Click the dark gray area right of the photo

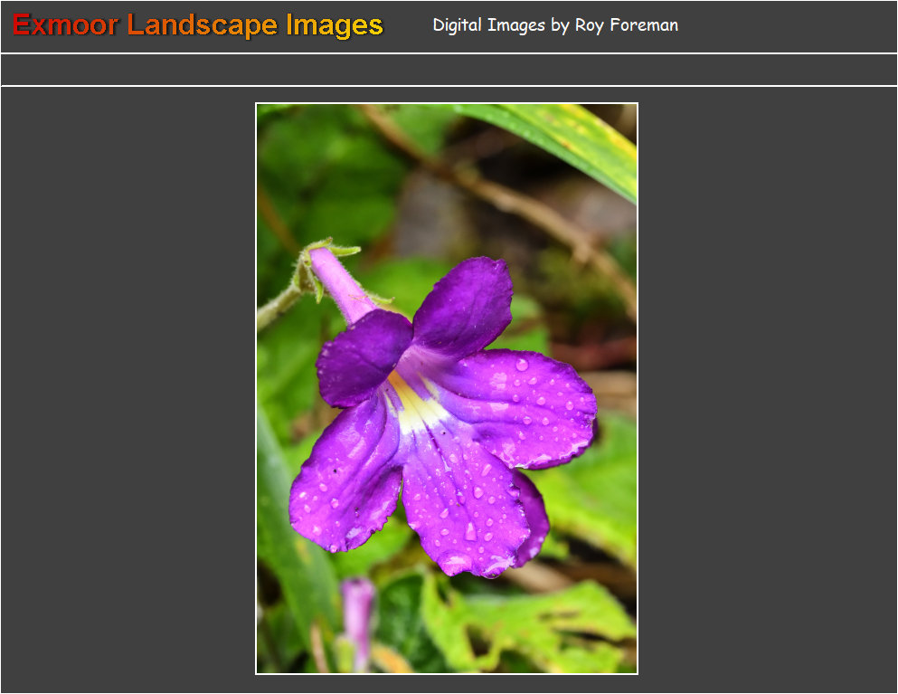point(767,389)
